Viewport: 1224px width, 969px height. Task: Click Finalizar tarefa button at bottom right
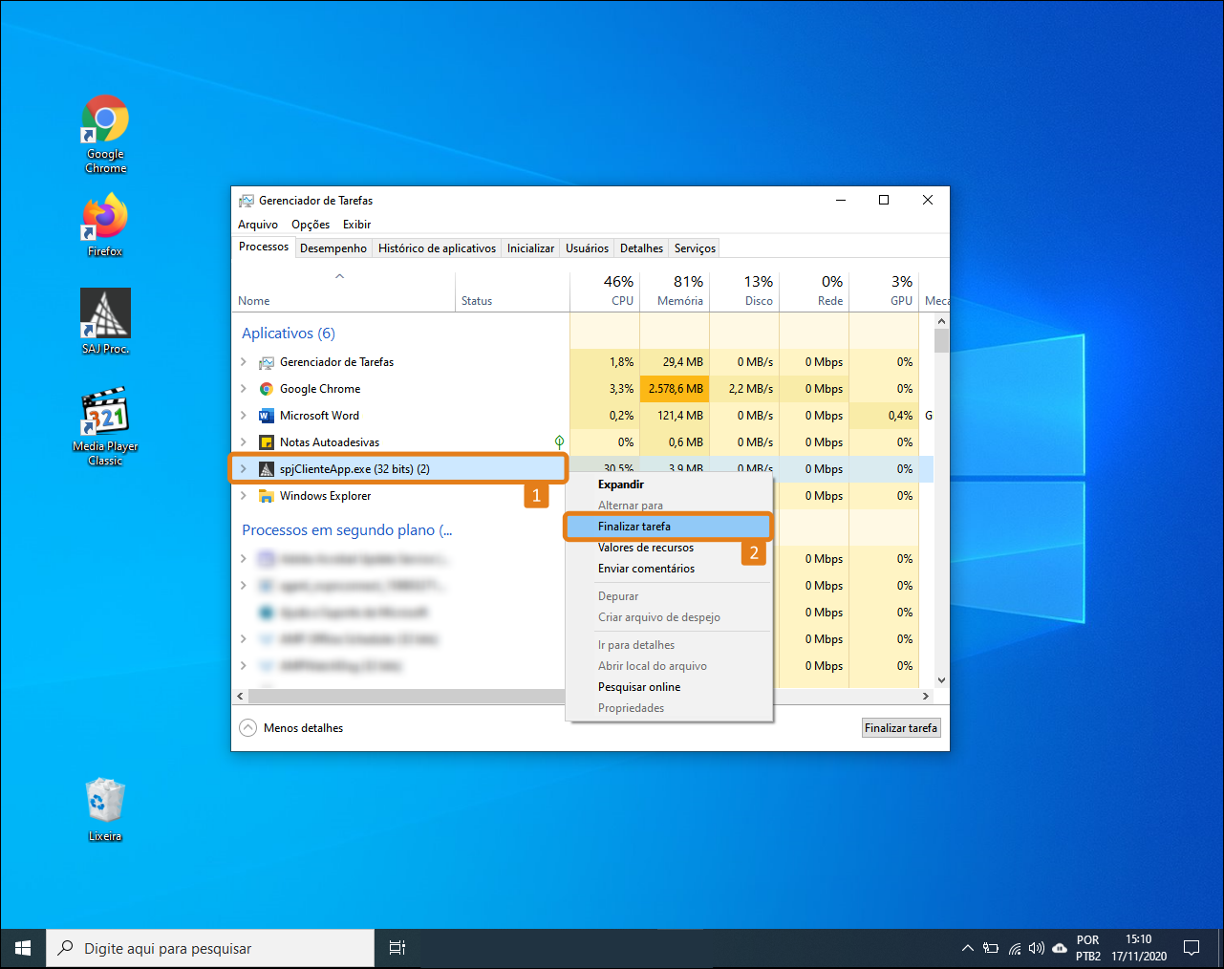[901, 728]
